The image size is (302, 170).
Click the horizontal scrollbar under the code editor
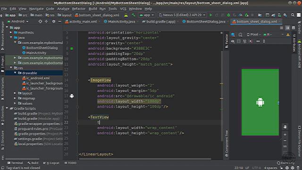point(145,159)
